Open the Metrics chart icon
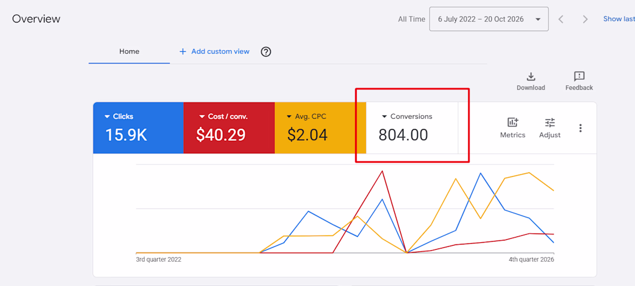635x286 pixels. pos(513,122)
